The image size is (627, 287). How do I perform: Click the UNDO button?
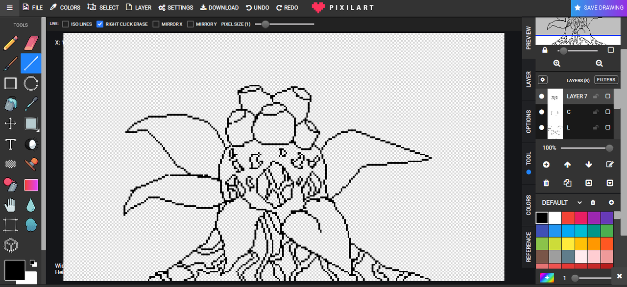click(258, 8)
